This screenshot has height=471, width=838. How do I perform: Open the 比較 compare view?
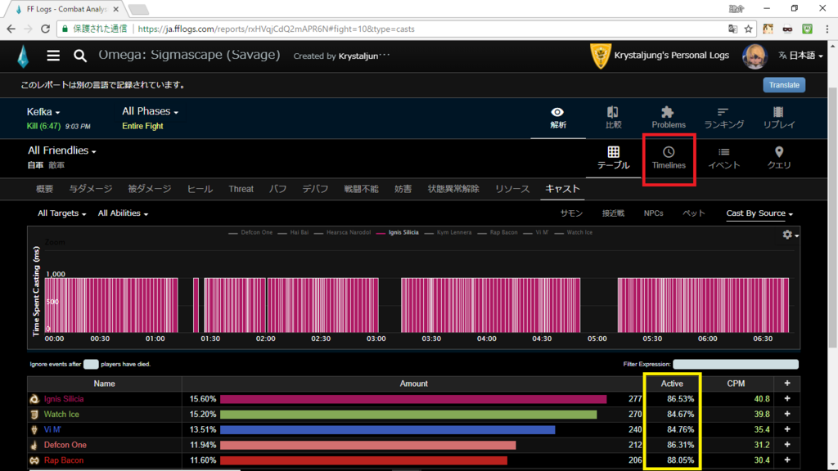click(613, 118)
